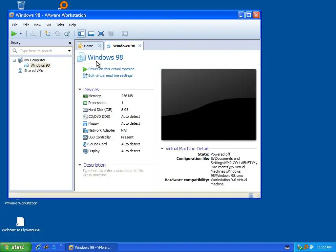Open the Help menu
Image resolution: width=336 pixels, height=252 pixels.
coord(73,25)
